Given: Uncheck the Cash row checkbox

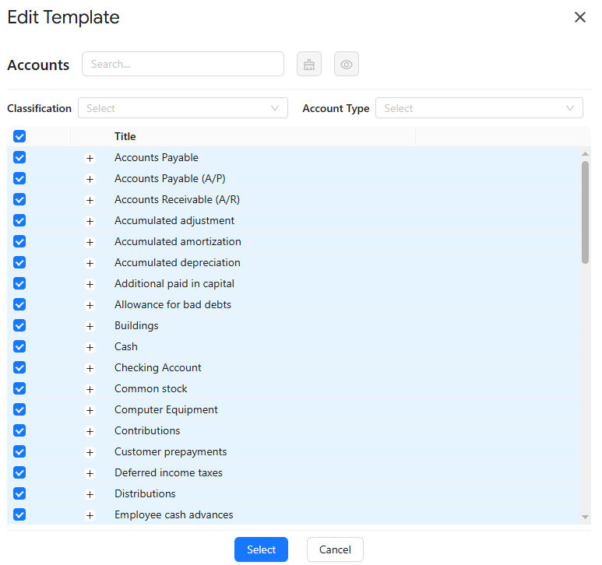Looking at the screenshot, I should coord(19,346).
